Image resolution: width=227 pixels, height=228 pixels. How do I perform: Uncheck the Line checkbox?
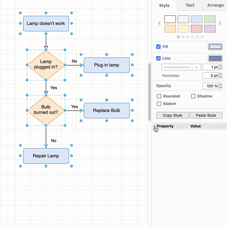click(x=159, y=58)
